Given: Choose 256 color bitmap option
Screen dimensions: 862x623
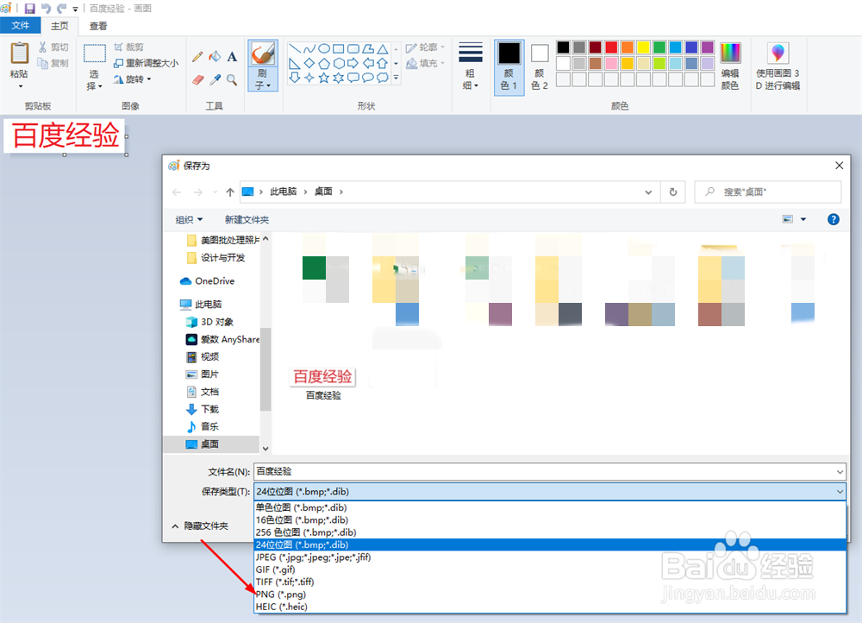Looking at the screenshot, I should (550, 532).
